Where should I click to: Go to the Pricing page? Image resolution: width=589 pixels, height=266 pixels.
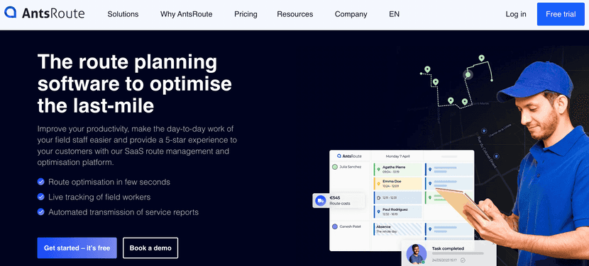click(246, 14)
